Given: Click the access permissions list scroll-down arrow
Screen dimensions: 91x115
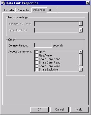Looking at the screenshot, I should pos(81,70).
